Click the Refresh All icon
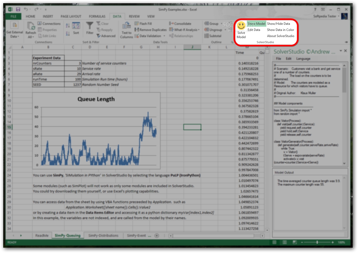 point(31,26)
